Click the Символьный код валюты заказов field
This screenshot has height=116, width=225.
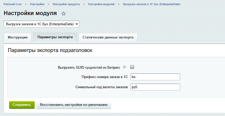[155, 87]
